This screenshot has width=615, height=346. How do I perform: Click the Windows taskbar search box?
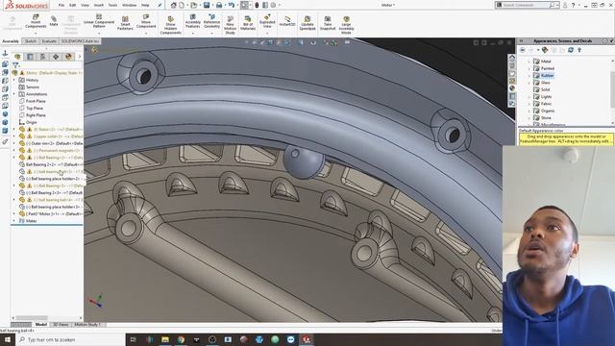point(70,339)
